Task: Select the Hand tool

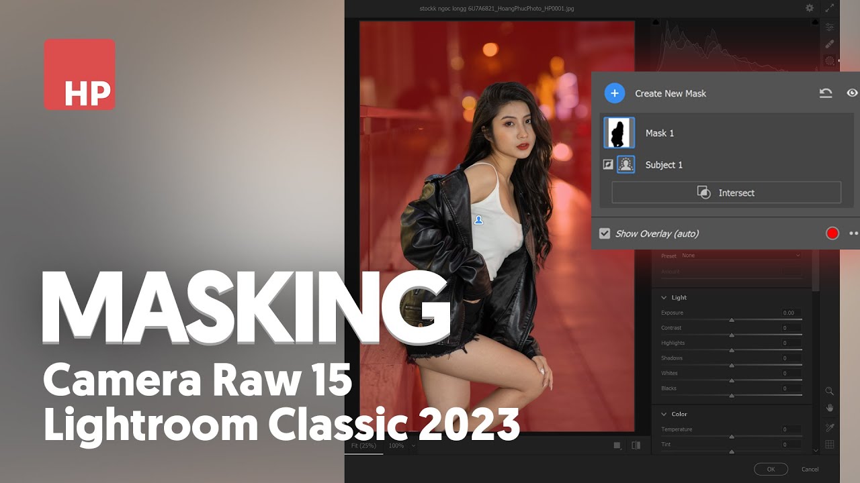Action: point(829,407)
